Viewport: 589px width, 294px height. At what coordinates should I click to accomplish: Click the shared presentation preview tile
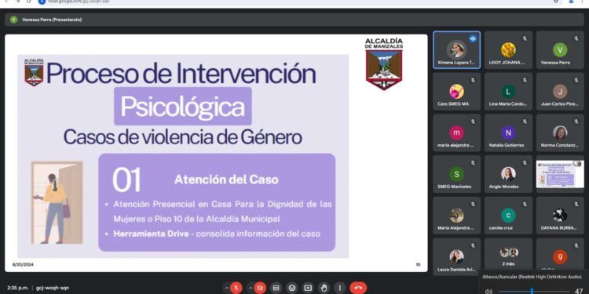(x=560, y=174)
